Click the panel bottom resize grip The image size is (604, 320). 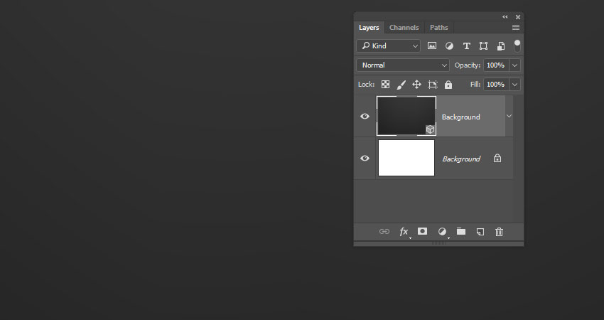(x=438, y=244)
